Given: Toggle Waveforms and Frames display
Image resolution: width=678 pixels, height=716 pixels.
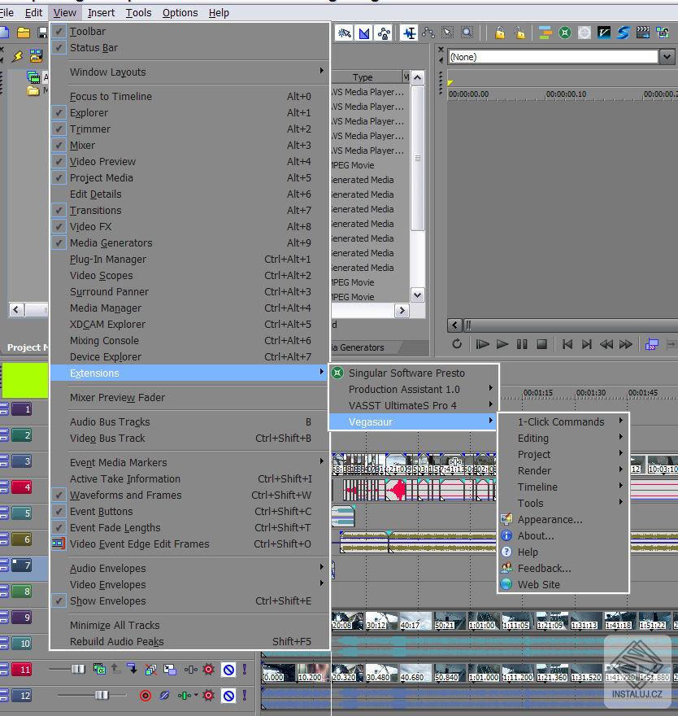Looking at the screenshot, I should (x=189, y=495).
